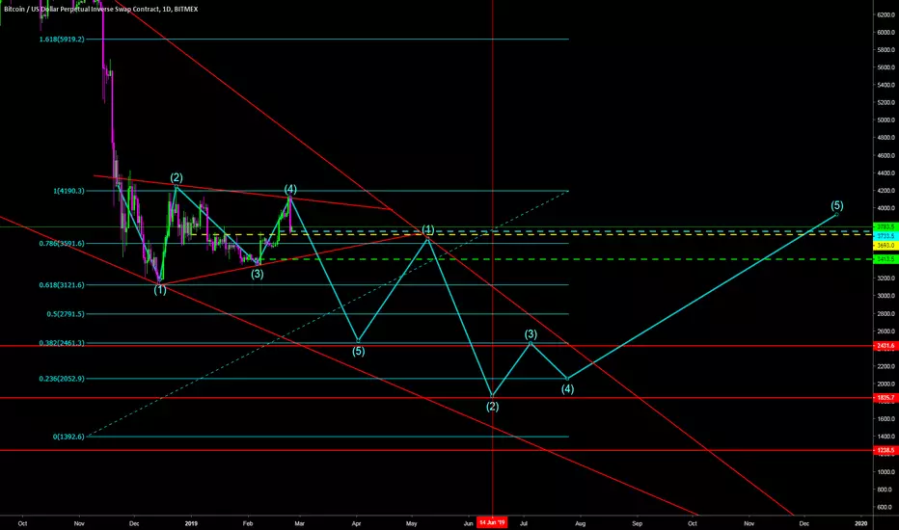The width and height of the screenshot is (899, 530).
Task: Select the Fibonacci label '0.5(2791.5)'
Action: click(66, 314)
